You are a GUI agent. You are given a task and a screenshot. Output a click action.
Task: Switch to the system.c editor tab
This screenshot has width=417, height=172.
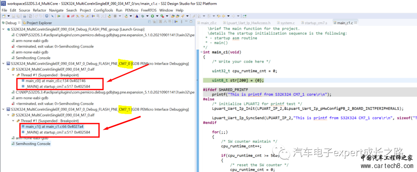pos(286,23)
